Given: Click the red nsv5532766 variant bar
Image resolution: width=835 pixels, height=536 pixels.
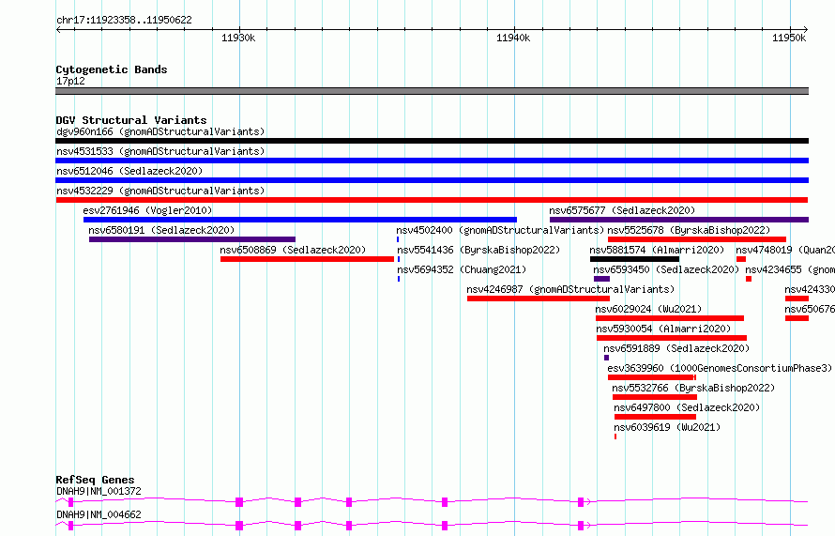Looking at the screenshot, I should [x=655, y=397].
